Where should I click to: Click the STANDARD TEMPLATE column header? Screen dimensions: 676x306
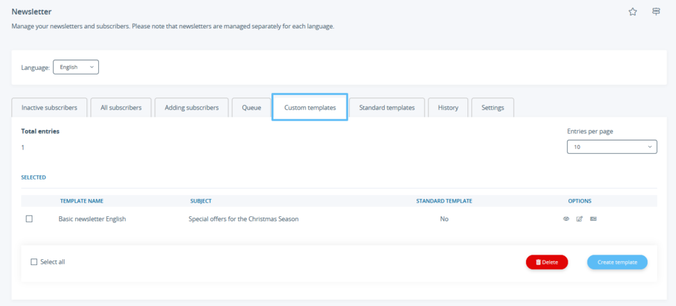pos(444,201)
